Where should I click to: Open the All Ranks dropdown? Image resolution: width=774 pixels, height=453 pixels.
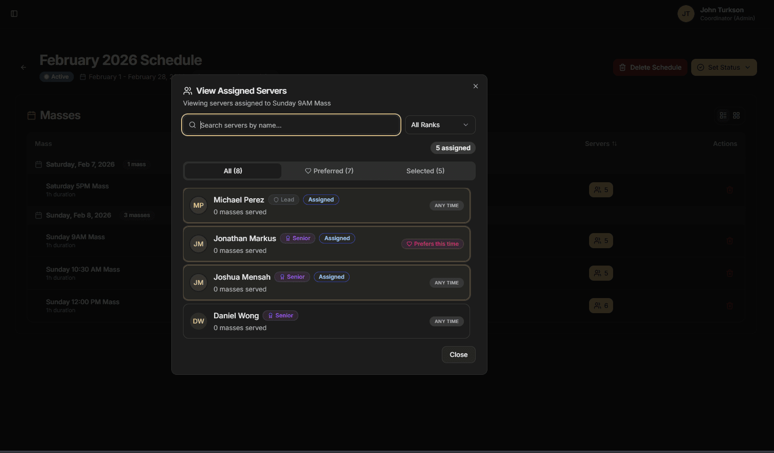click(x=440, y=124)
